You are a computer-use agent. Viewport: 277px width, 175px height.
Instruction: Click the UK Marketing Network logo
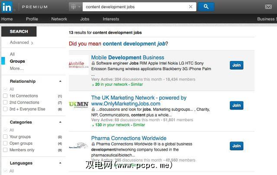tap(78, 104)
